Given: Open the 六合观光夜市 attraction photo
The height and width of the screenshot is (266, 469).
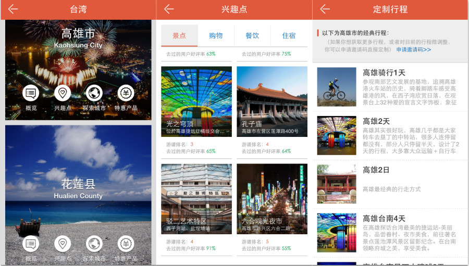Looking at the screenshot, I should [x=272, y=199].
